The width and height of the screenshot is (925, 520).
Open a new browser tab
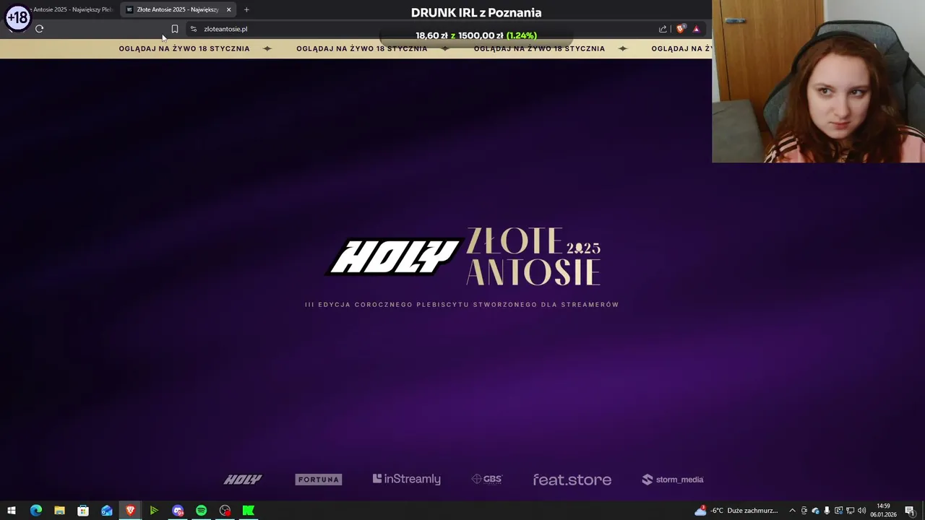246,9
